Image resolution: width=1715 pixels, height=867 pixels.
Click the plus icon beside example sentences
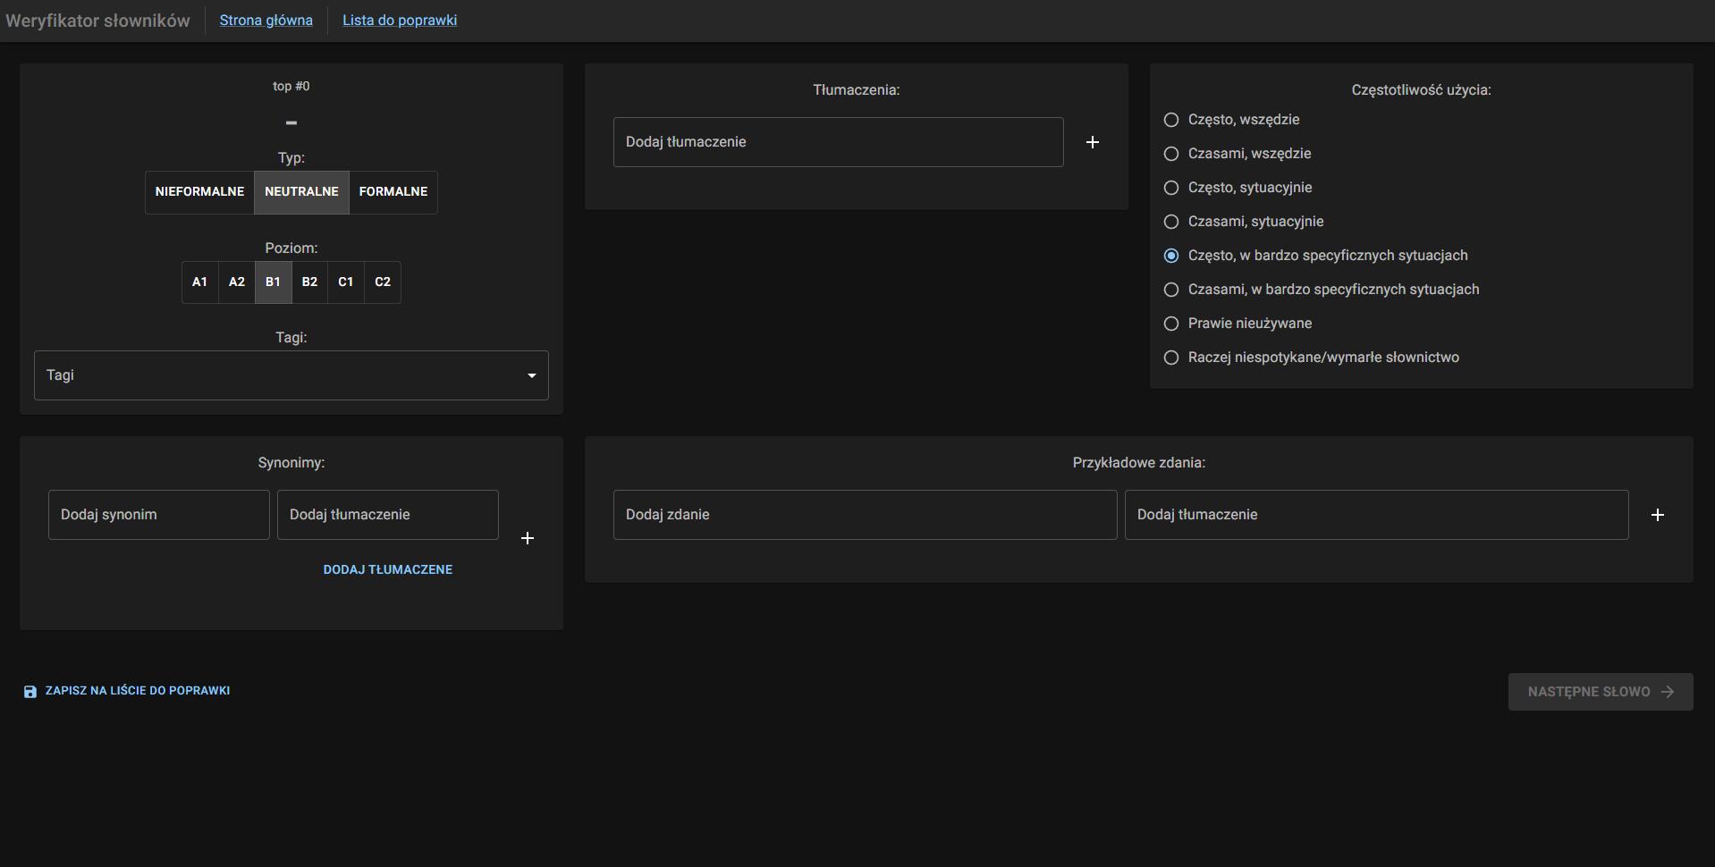click(1657, 515)
